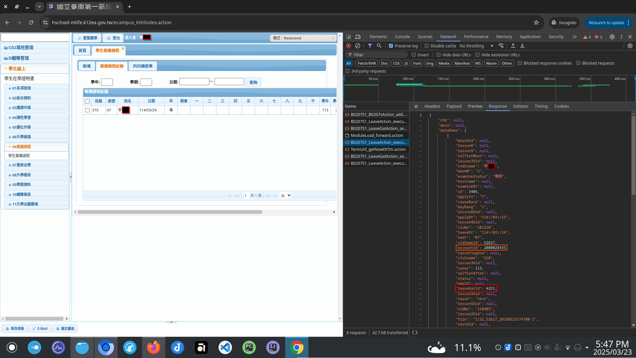This screenshot has height=358, width=636.
Task: Open the No throttling dropdown
Action: click(476, 46)
